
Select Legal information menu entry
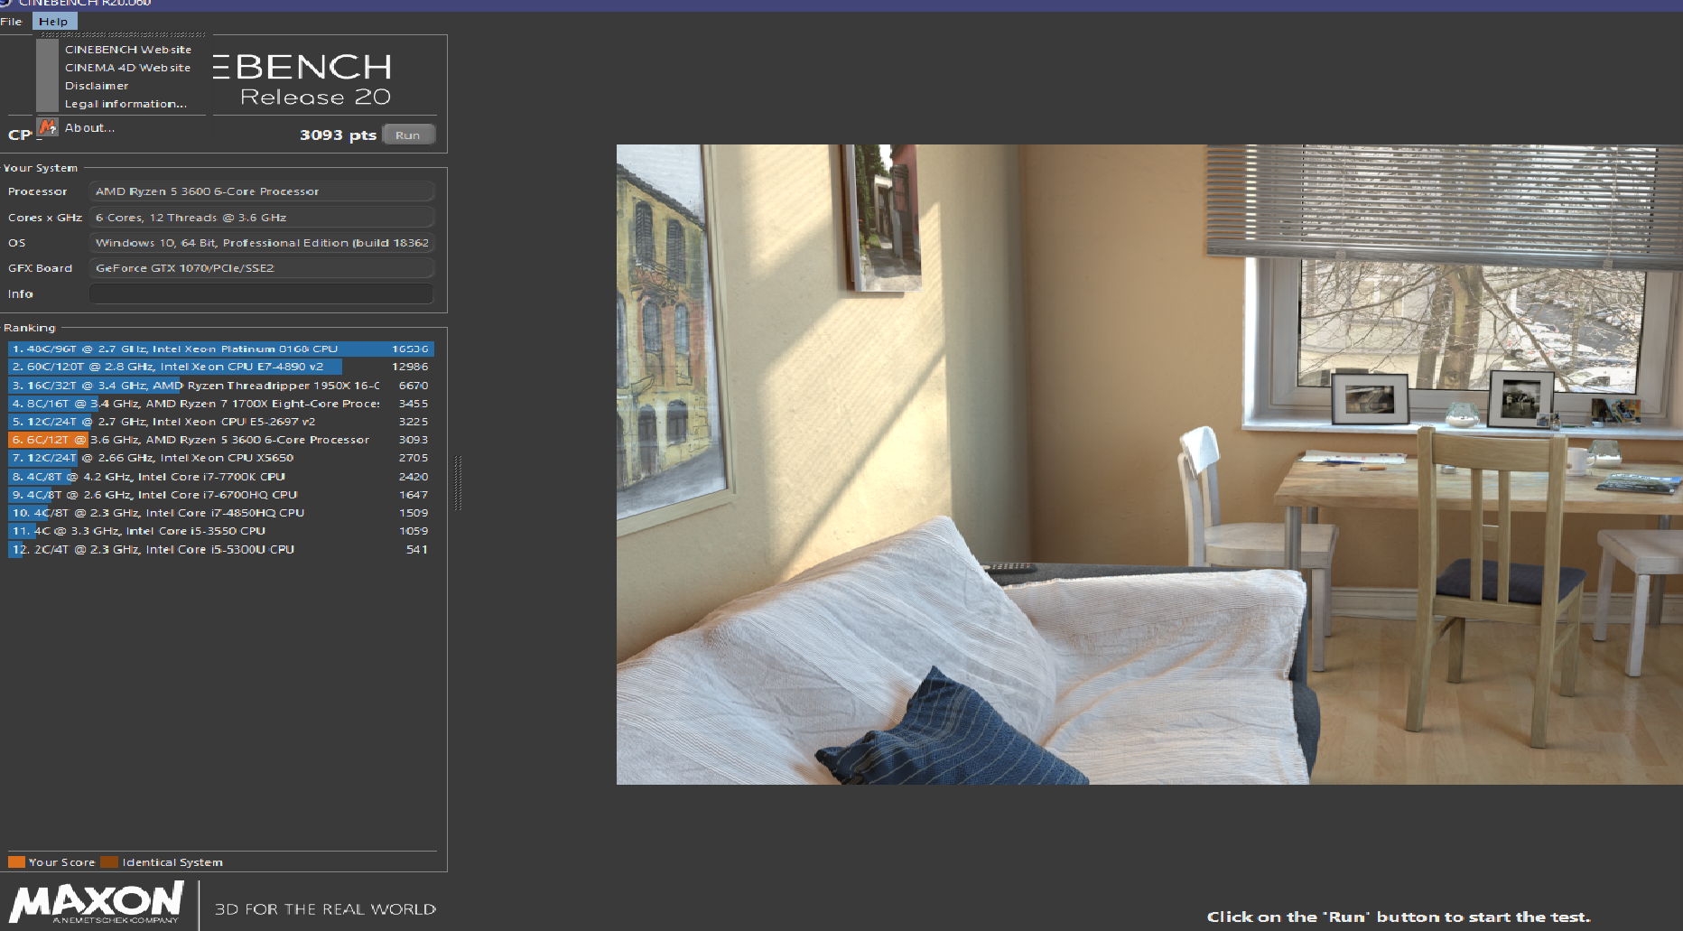tap(126, 104)
